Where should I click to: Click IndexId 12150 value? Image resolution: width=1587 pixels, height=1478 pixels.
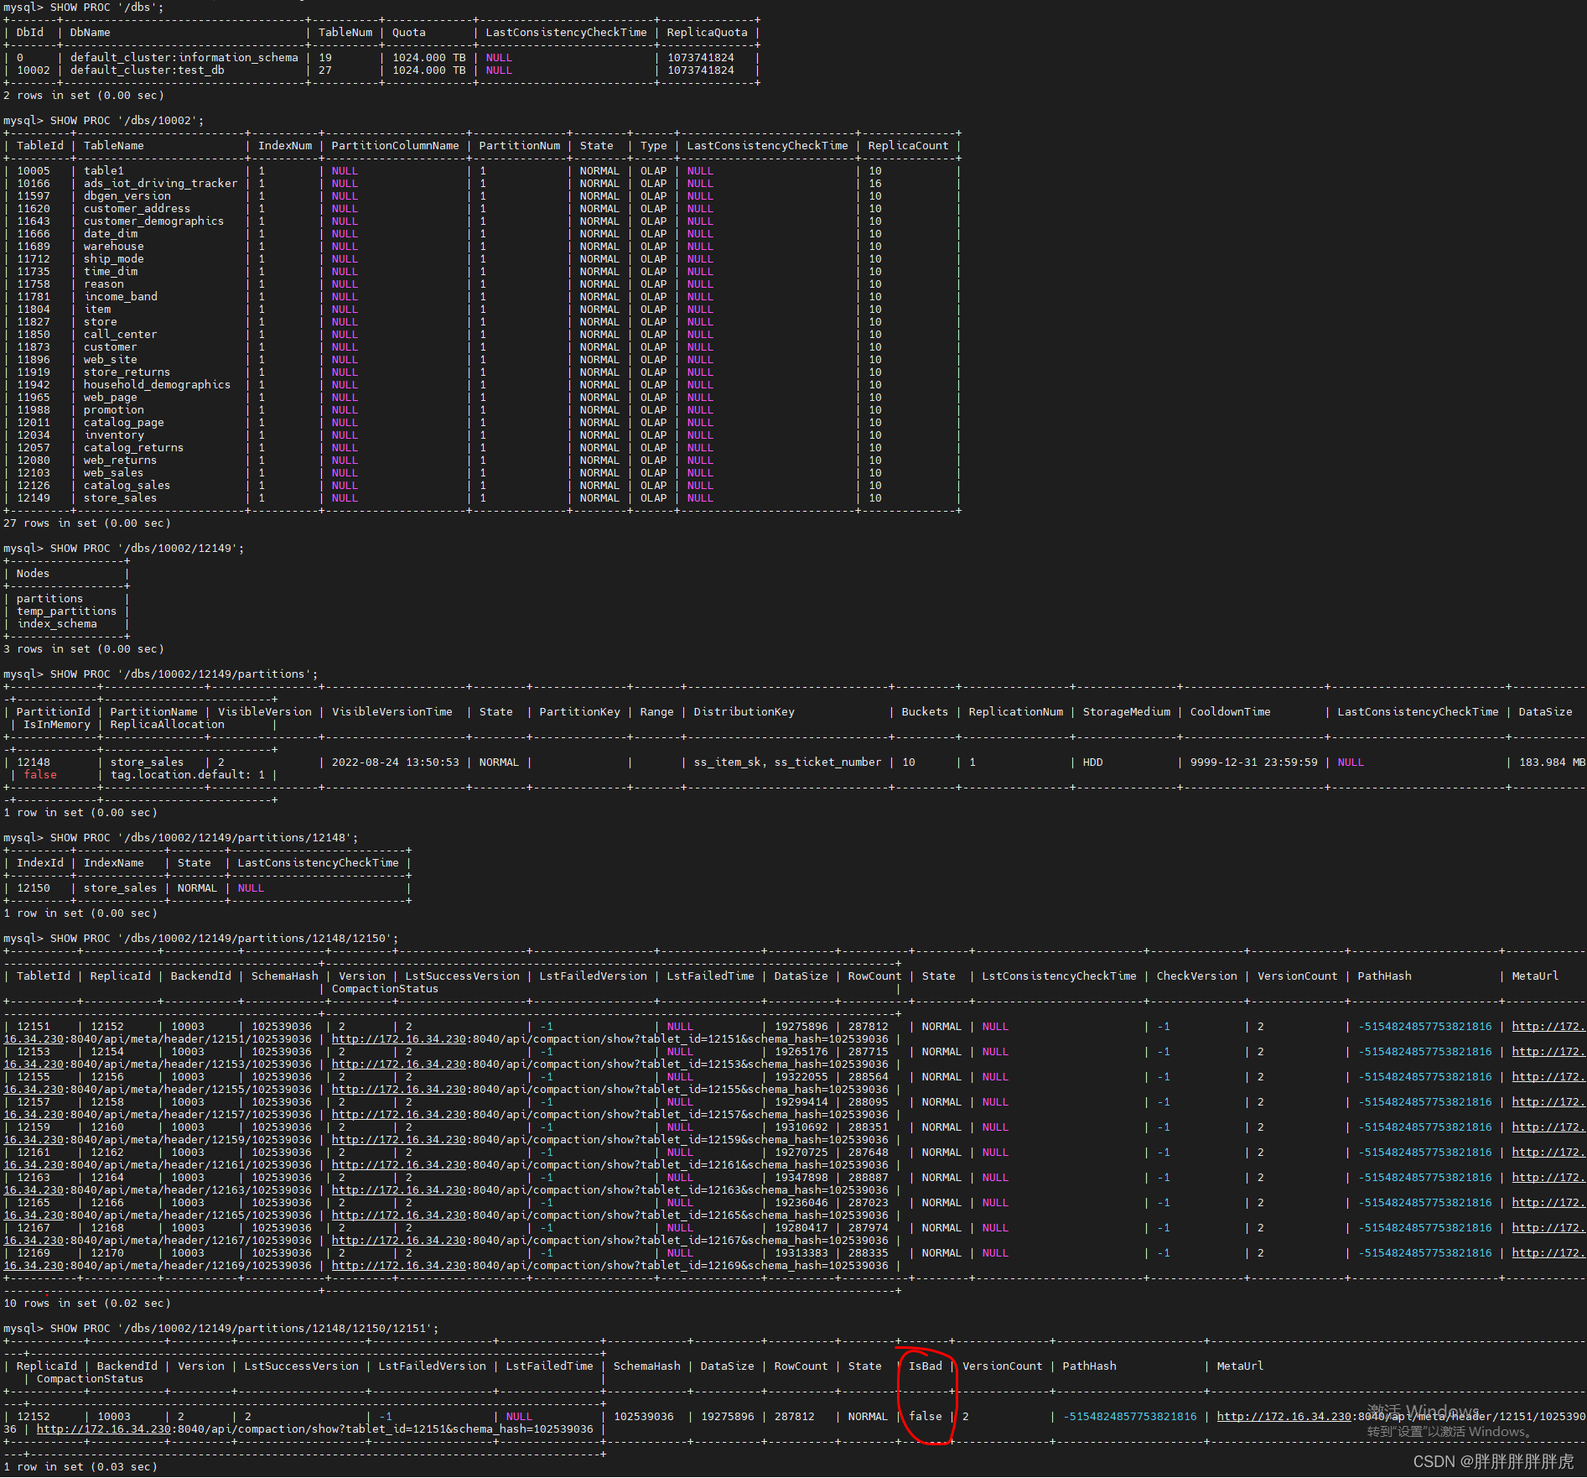pyautogui.click(x=34, y=887)
